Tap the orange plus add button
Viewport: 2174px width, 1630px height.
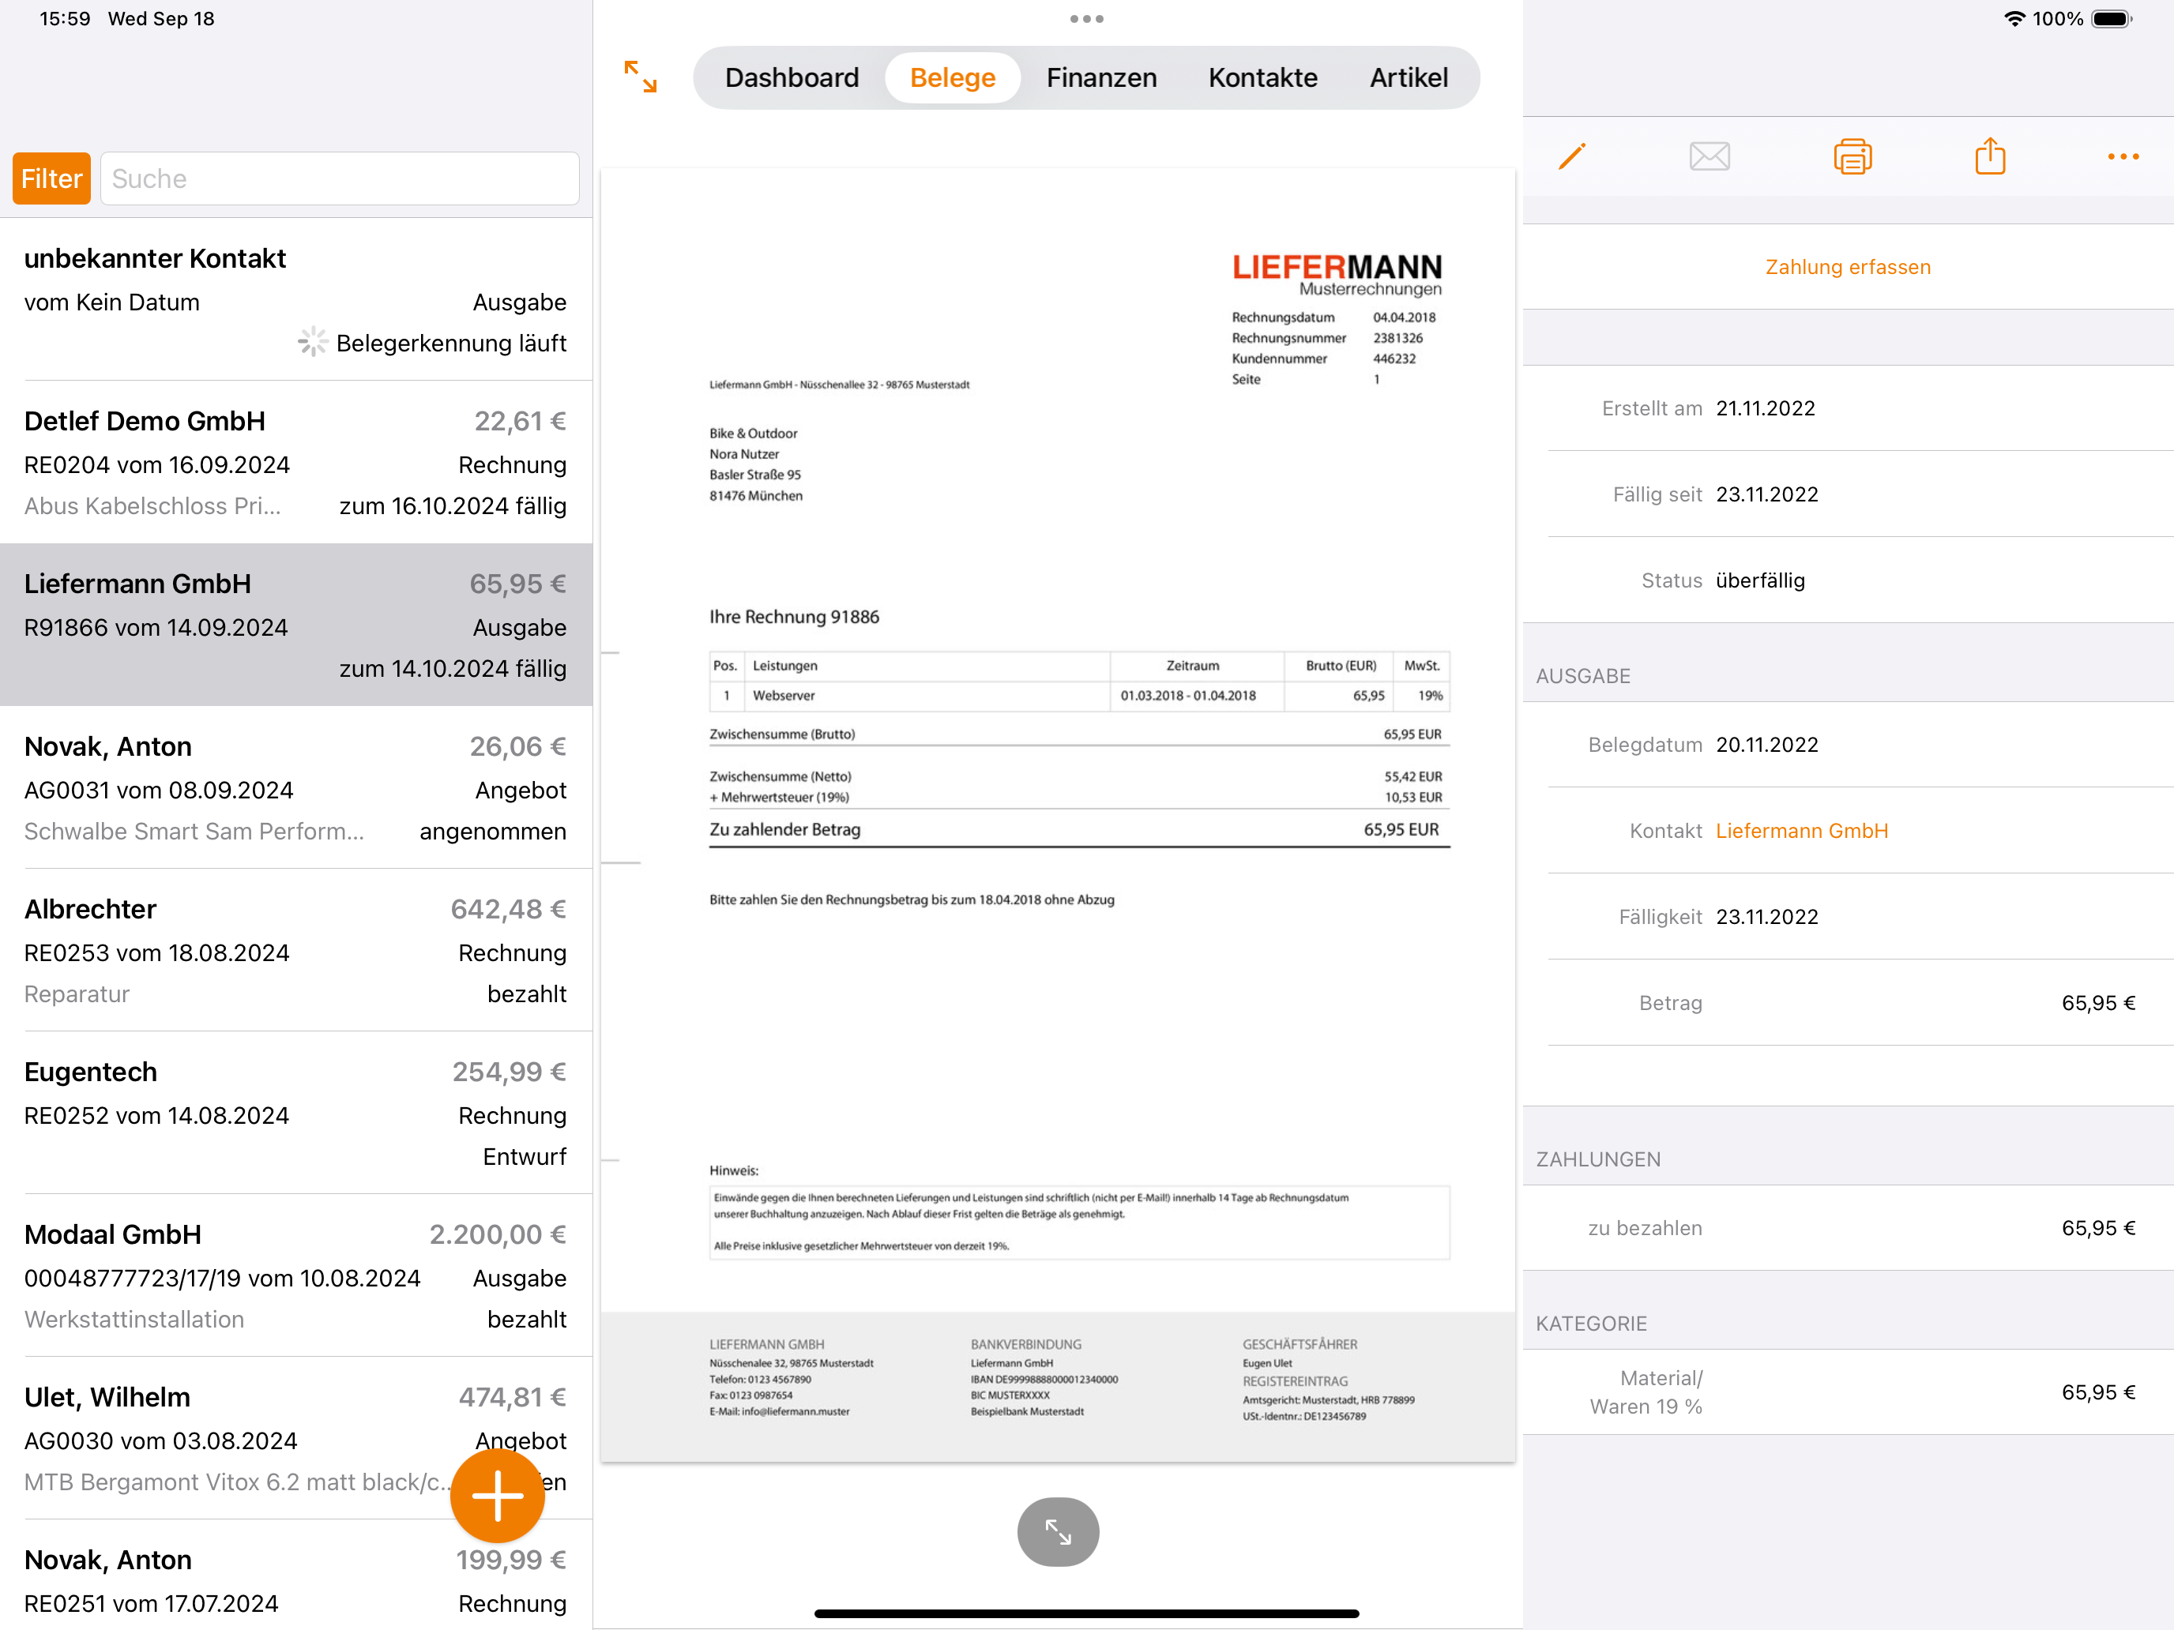pyautogui.click(x=498, y=1494)
